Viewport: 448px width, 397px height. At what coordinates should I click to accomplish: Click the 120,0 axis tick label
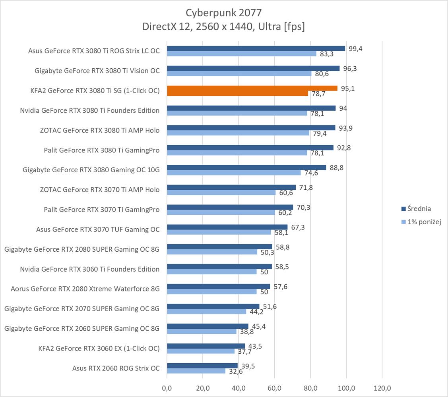382,387
